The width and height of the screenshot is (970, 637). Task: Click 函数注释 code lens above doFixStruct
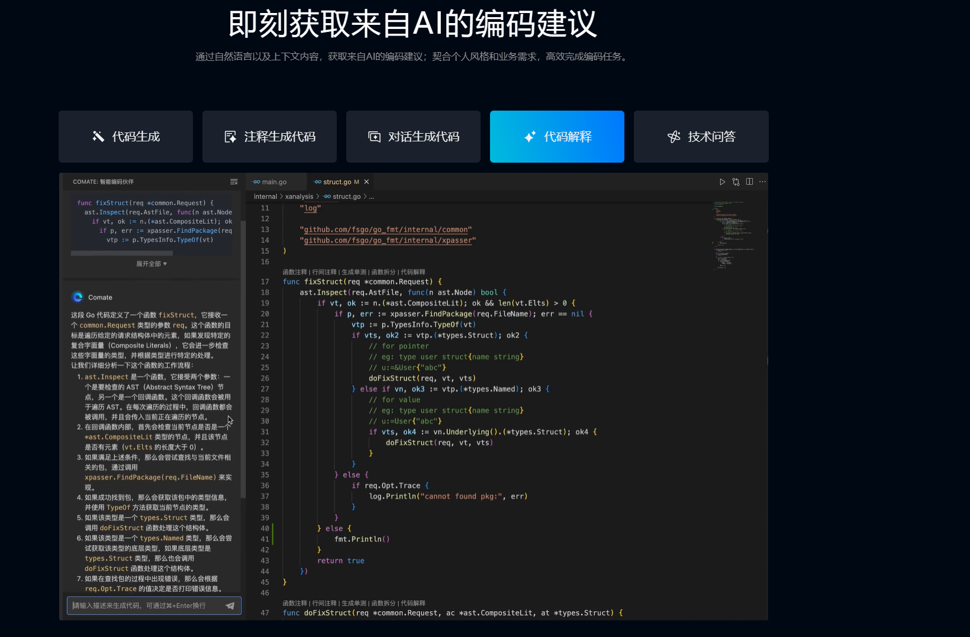tap(295, 603)
